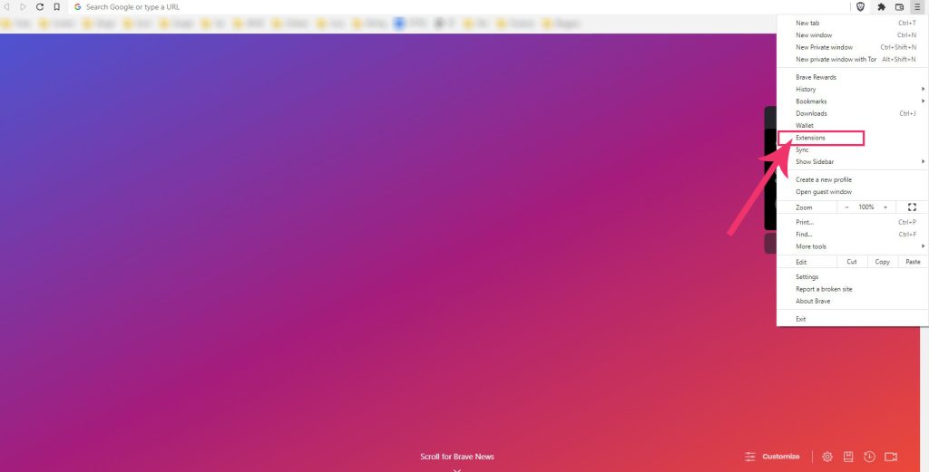This screenshot has height=472, width=929.
Task: Open the Brave Wallet toolbar icon
Action: (x=899, y=6)
